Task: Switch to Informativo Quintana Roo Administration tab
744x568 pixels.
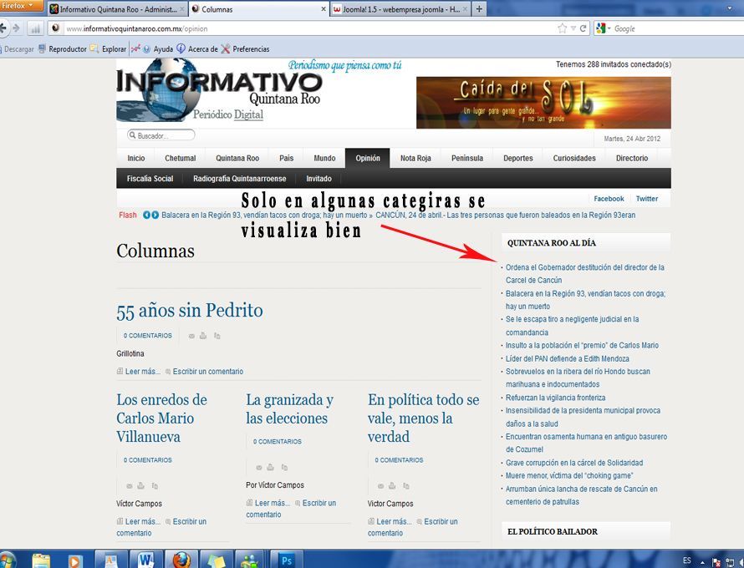Action: (118, 9)
